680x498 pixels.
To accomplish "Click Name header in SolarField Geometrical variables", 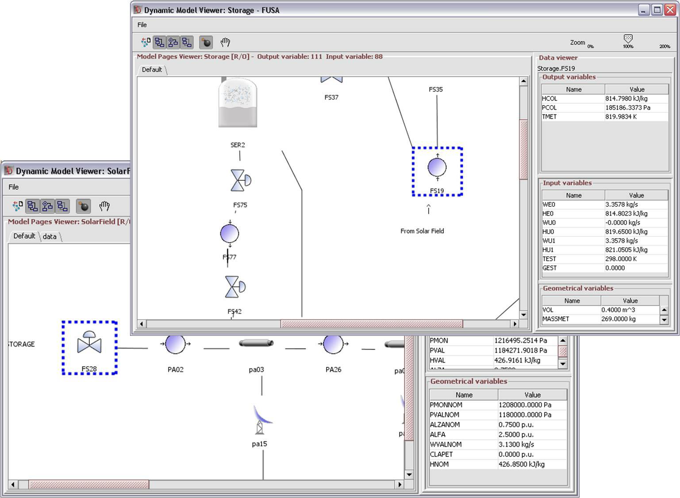I will (x=464, y=395).
